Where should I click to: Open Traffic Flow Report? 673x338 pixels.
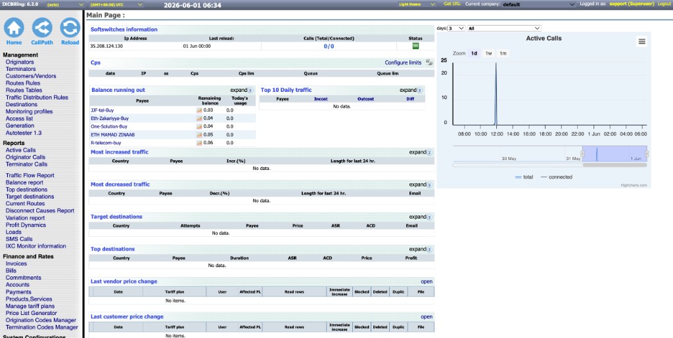[30, 175]
